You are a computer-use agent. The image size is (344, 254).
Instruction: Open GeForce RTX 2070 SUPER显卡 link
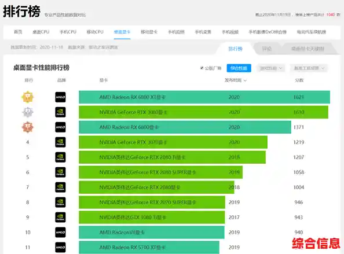[148, 203]
